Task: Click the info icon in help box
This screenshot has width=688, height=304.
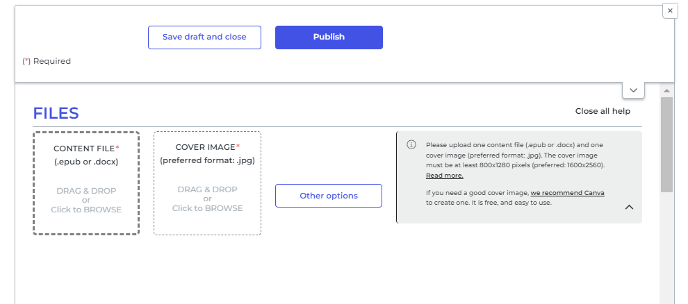Action: click(x=411, y=144)
